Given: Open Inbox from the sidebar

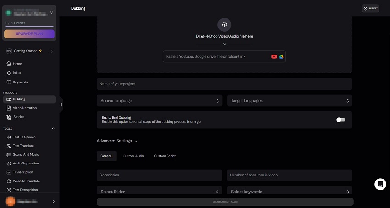Looking at the screenshot, I should [x=17, y=73].
